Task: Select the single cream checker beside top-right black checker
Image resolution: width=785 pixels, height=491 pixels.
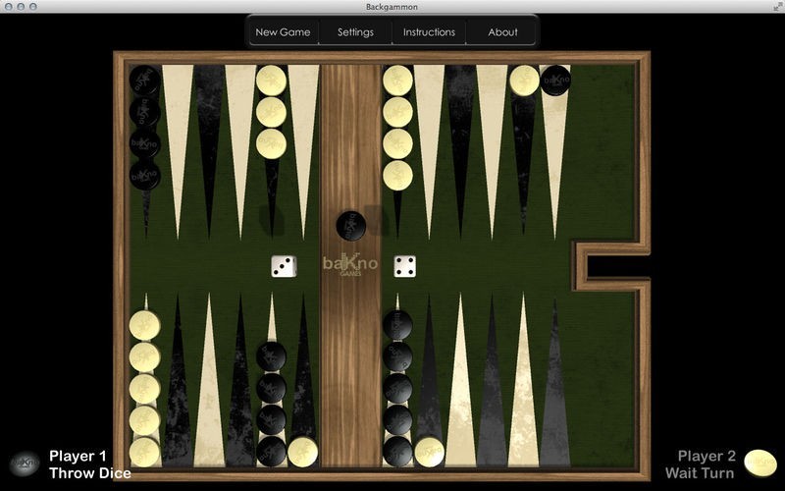Action: coord(524,81)
